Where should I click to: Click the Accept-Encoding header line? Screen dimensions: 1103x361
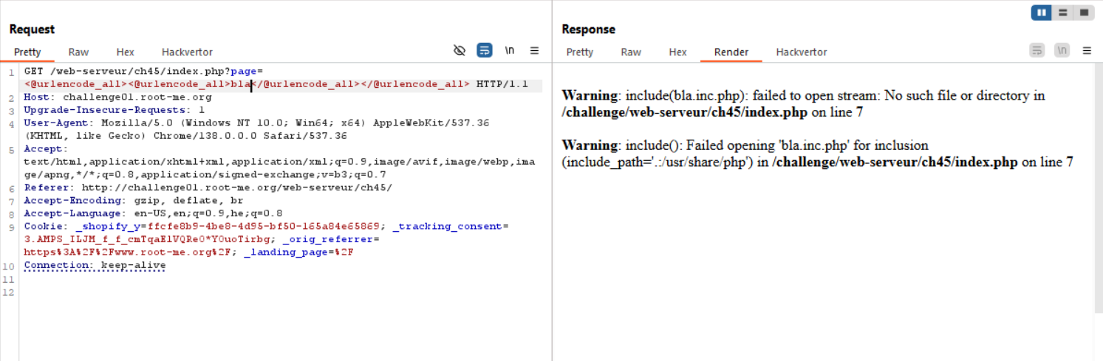134,200
